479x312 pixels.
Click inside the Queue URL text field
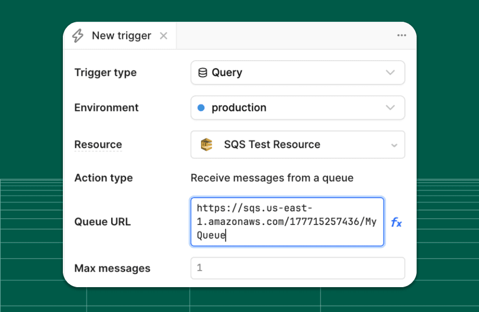(287, 222)
